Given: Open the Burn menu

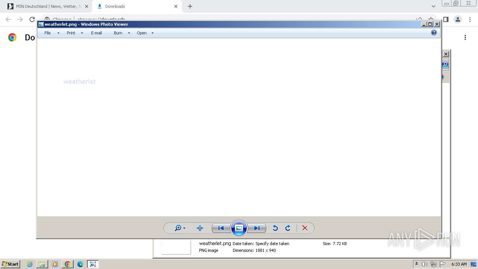Looking at the screenshot, I should pos(118,33).
